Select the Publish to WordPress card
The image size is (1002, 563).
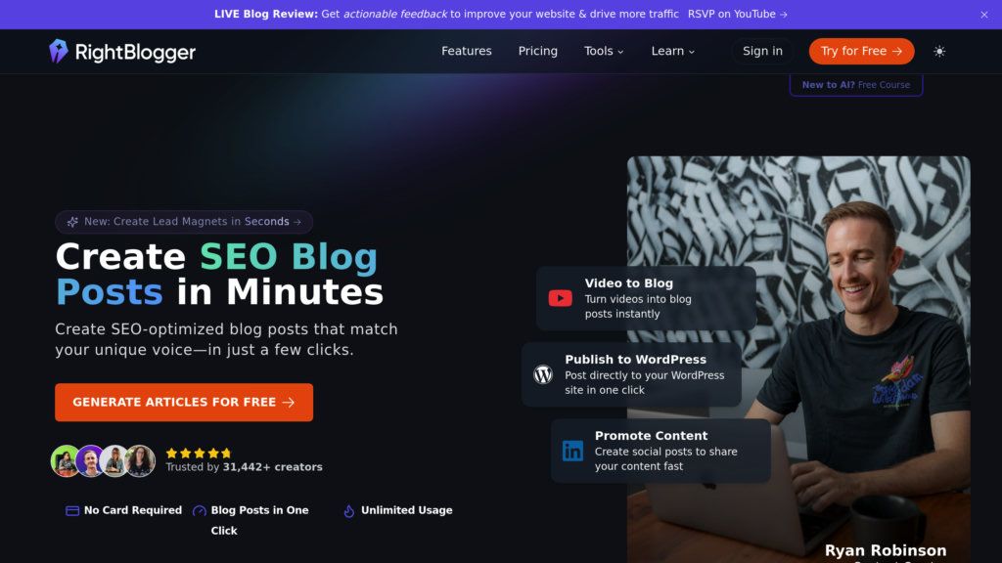631,374
